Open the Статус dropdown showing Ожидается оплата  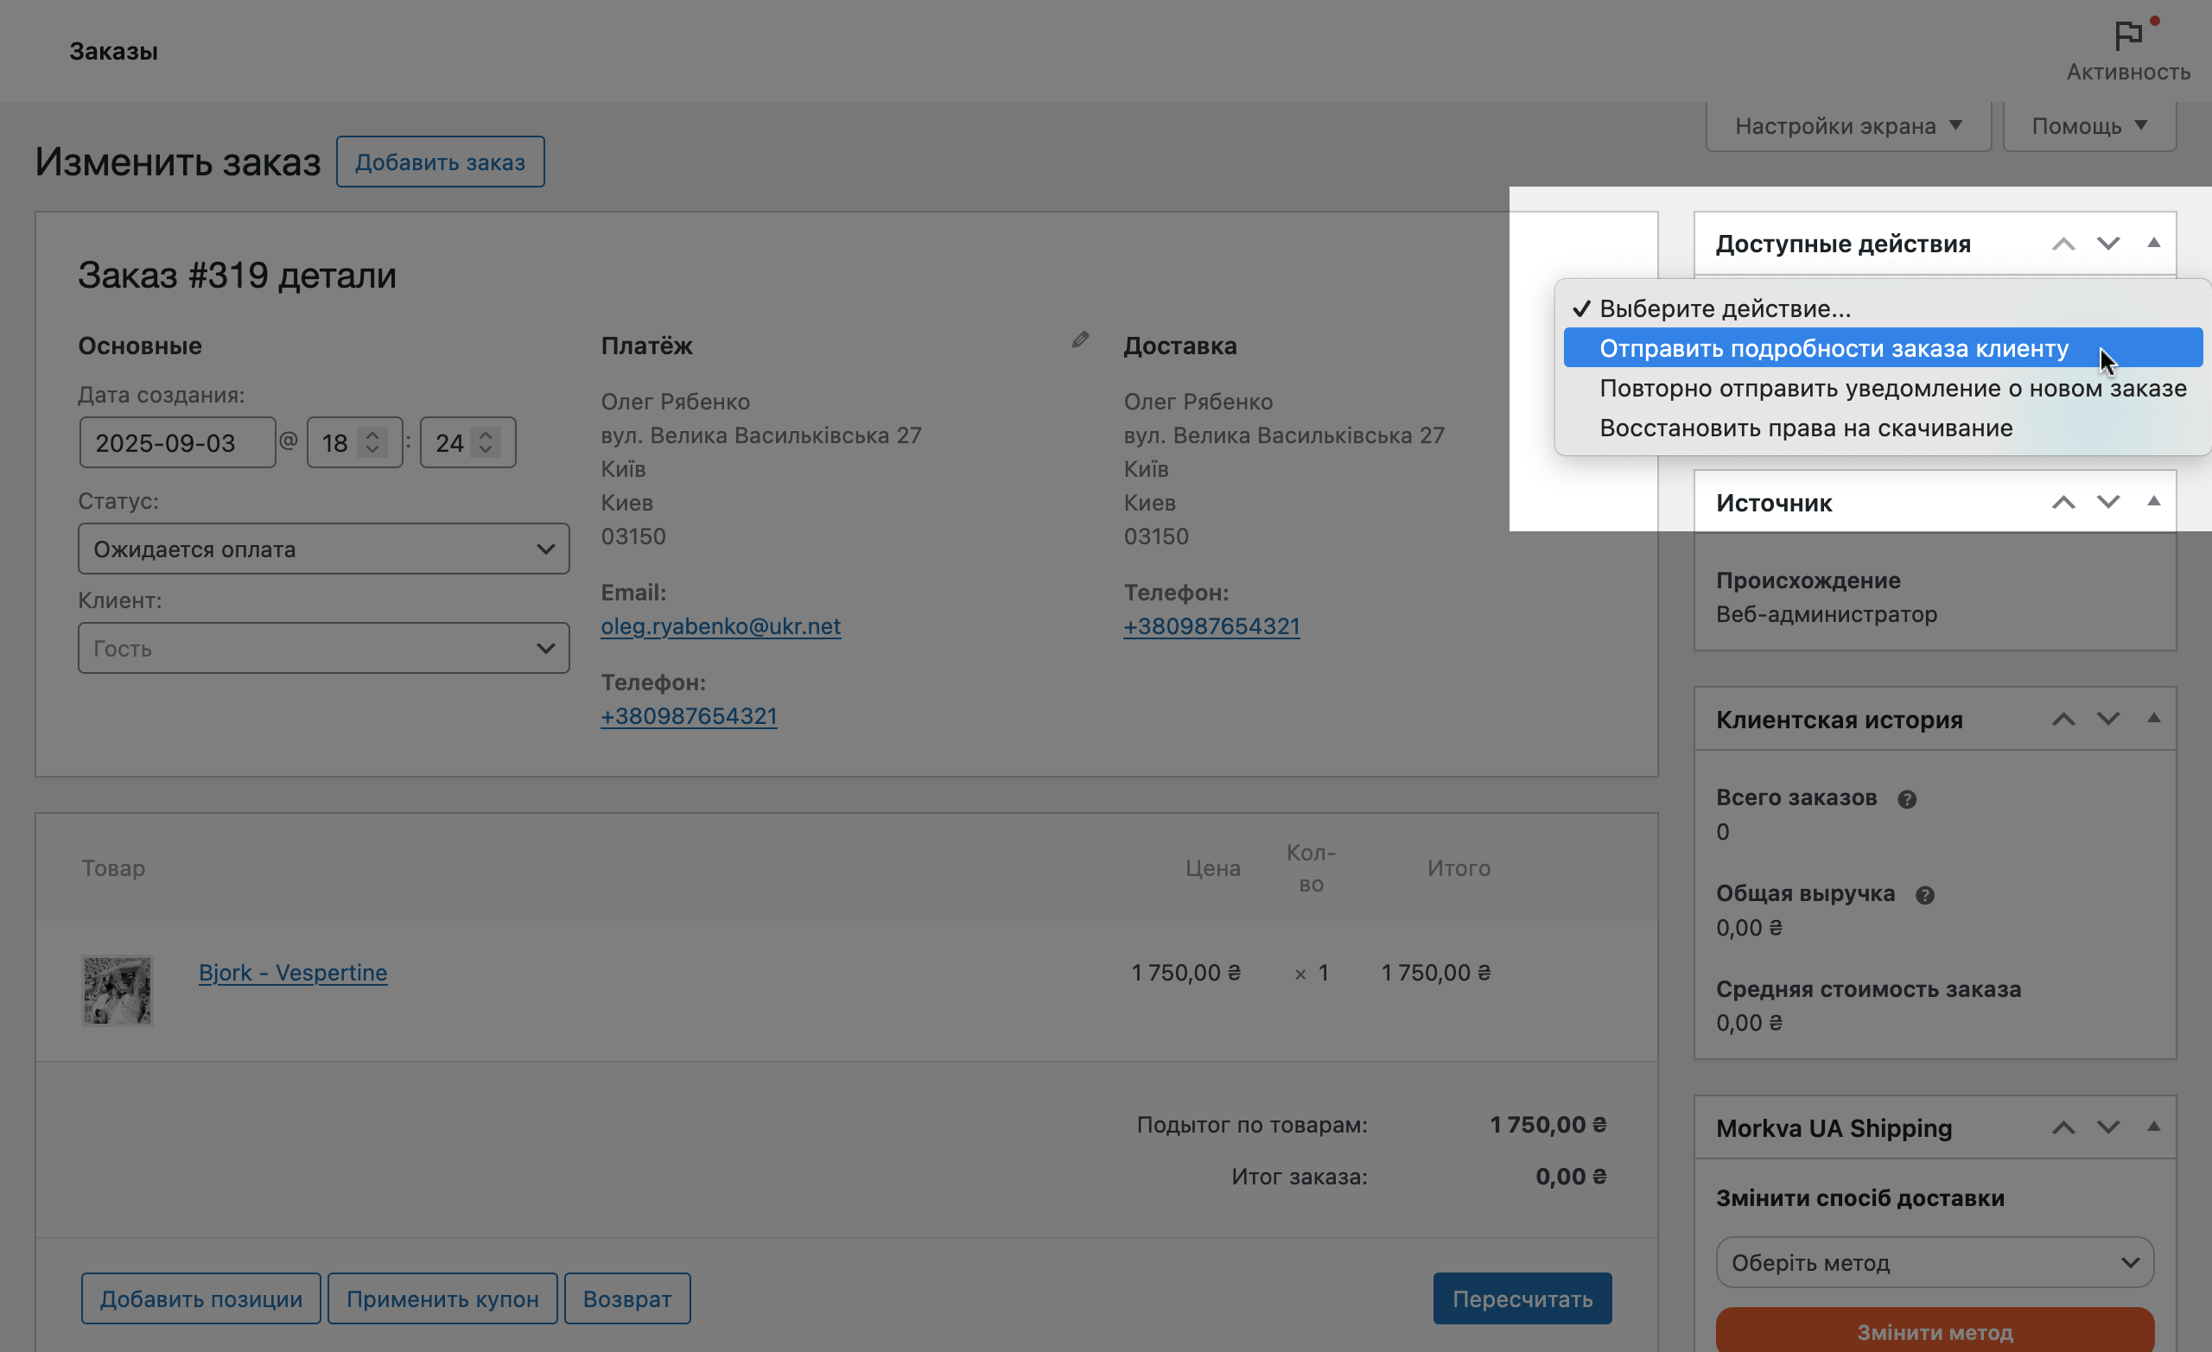[323, 549]
